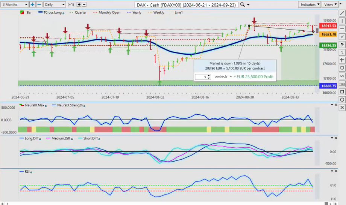This screenshot has width=346, height=205.
Task: Click the blue plus zoom-in button
Action: pos(32,4)
